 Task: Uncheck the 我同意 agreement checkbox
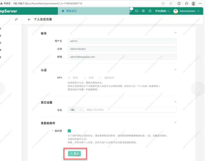[69, 131]
